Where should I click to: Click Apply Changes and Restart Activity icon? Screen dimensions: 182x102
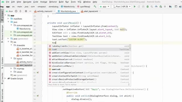click(x=139, y=7)
